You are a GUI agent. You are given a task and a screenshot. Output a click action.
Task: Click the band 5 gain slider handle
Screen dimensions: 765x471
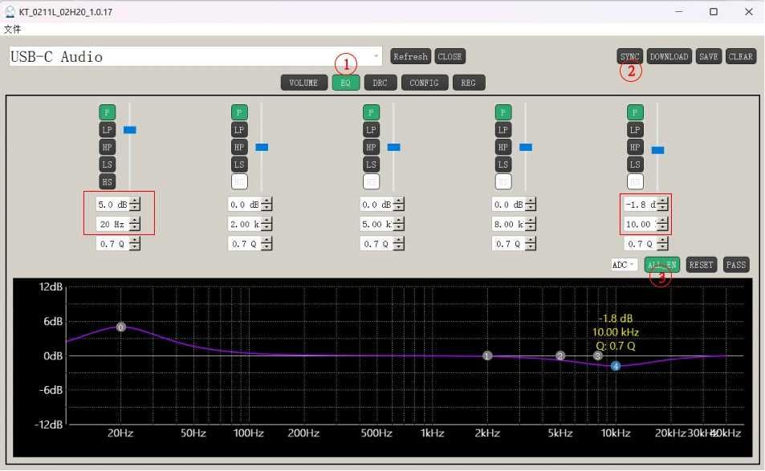pyautogui.click(x=657, y=150)
